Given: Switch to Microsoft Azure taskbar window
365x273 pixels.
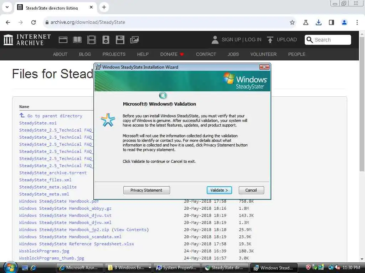Looking at the screenshot, I should point(79,268).
